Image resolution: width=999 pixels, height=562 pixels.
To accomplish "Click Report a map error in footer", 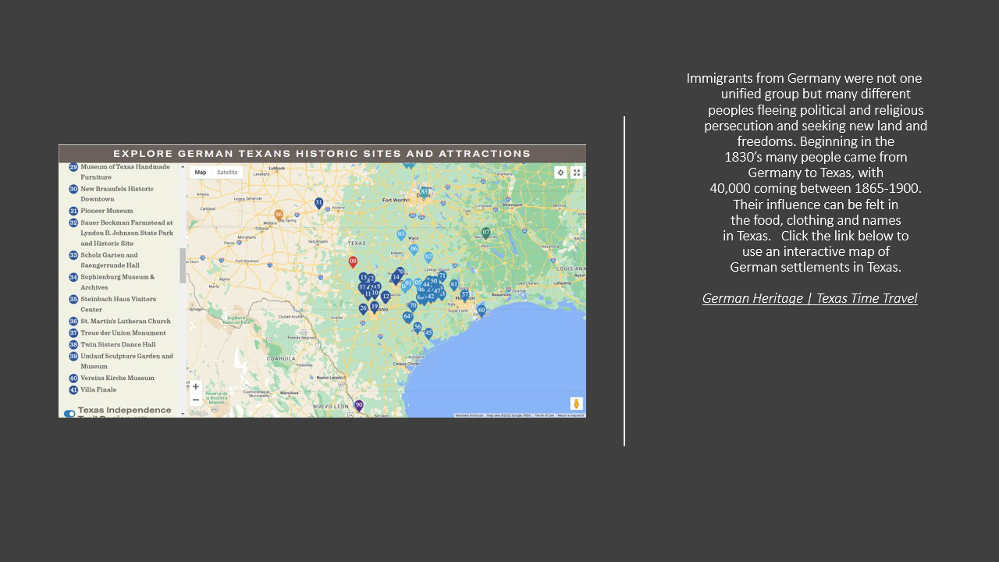I will [x=571, y=415].
